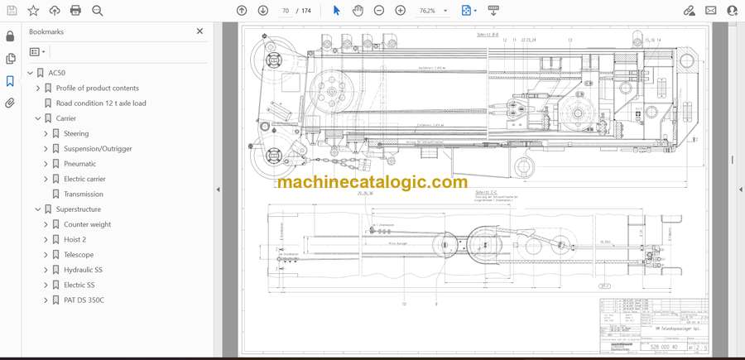The width and height of the screenshot is (745, 360).
Task: Open the Attachments paperclip panel
Action: pyautogui.click(x=10, y=103)
